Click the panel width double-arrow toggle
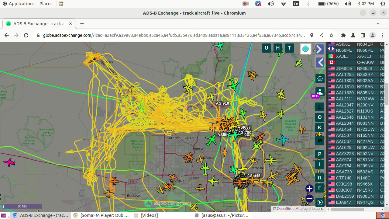Viewport: 389px width, 219px height. click(331, 49)
